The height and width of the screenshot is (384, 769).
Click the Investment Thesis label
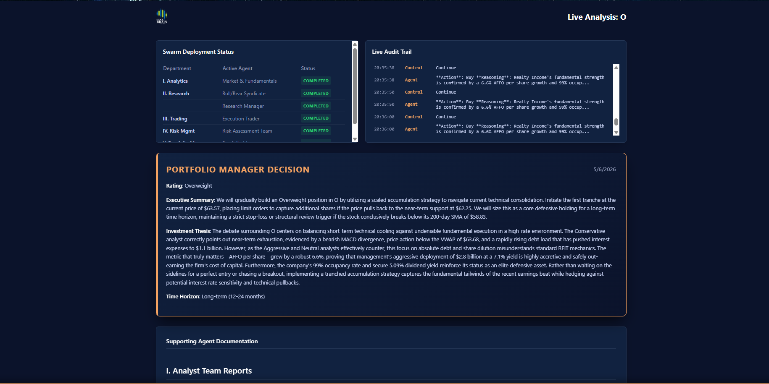(188, 231)
